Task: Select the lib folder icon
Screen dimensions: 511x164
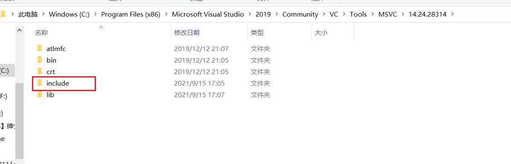Action: click(x=39, y=95)
